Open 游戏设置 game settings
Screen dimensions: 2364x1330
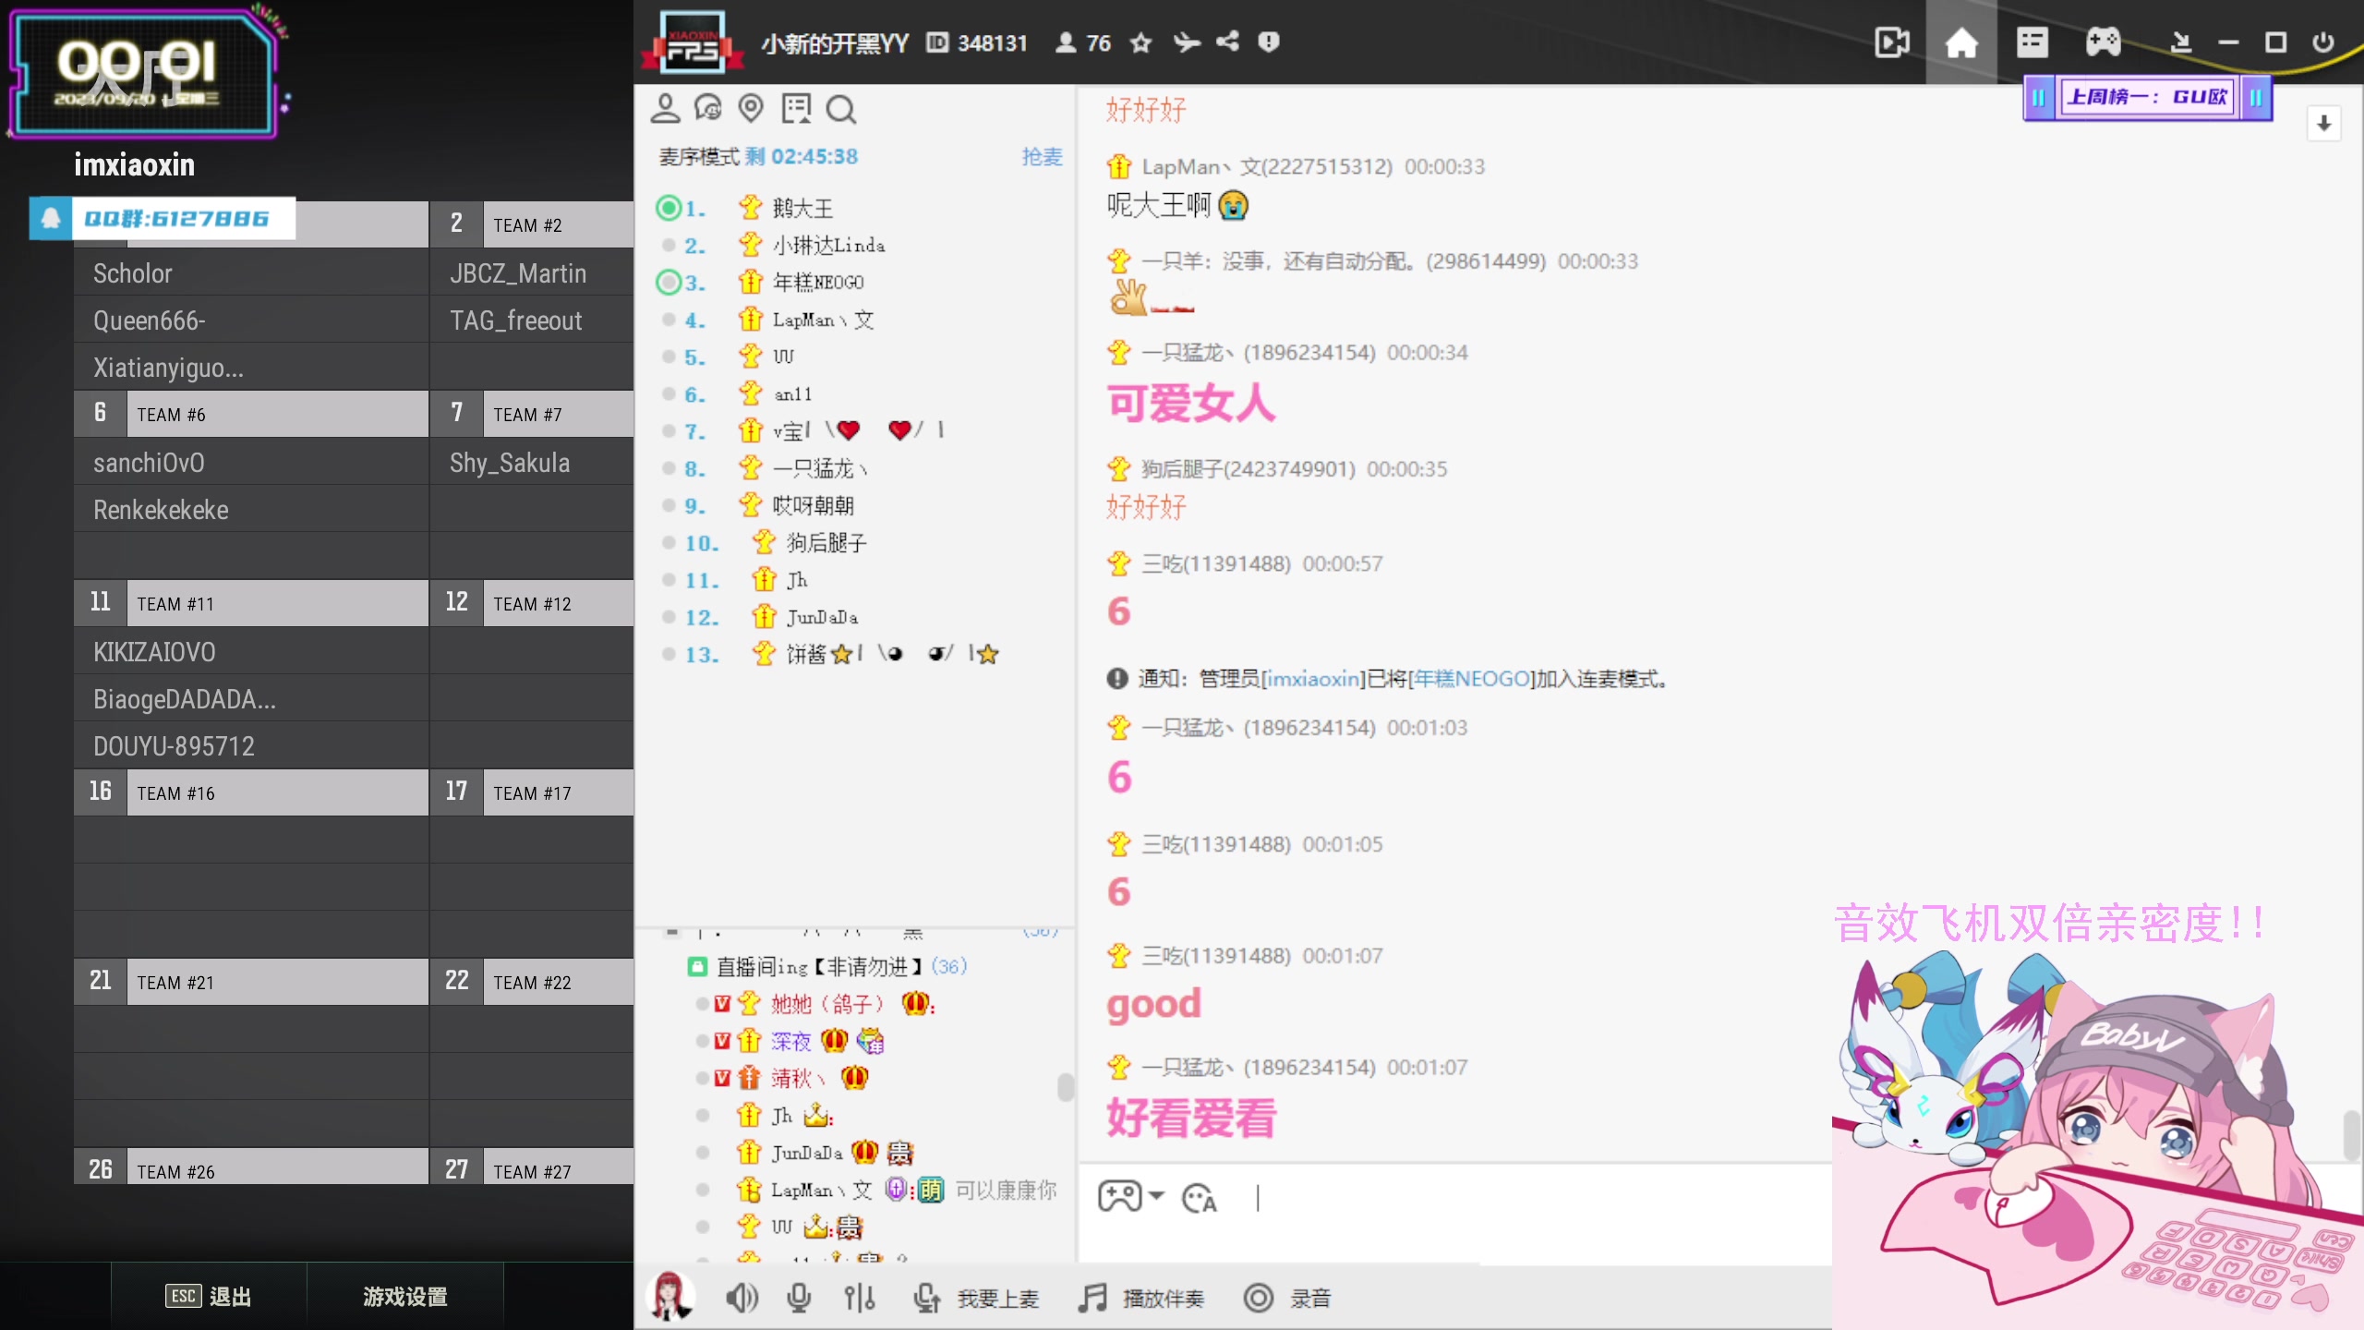(x=404, y=1296)
